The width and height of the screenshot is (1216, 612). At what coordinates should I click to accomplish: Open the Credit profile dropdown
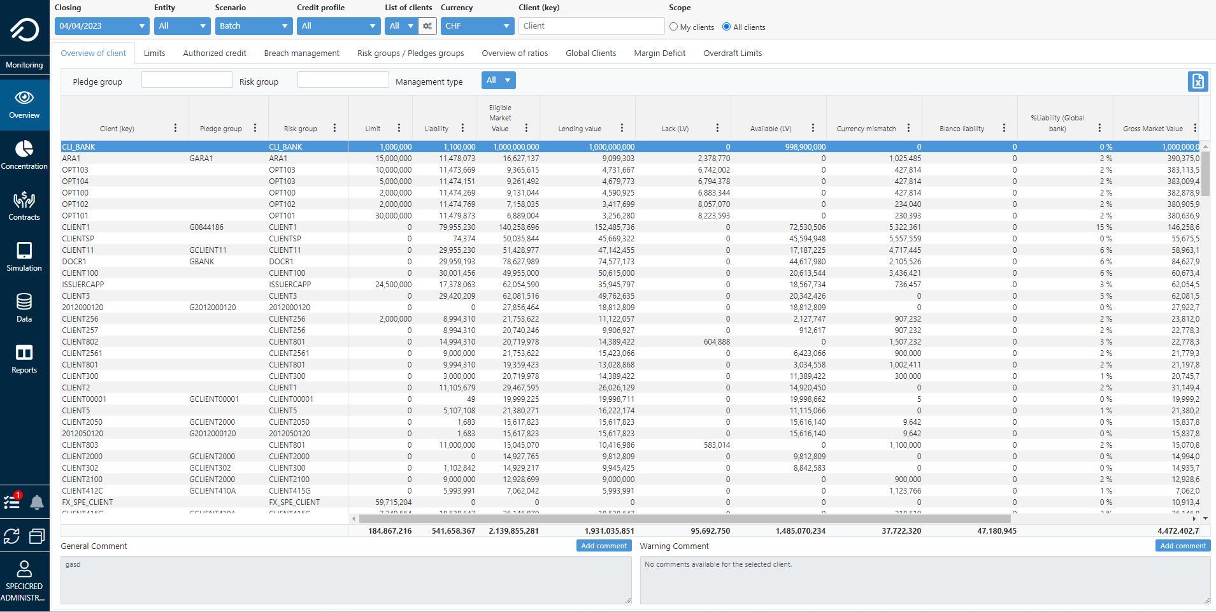coord(338,26)
